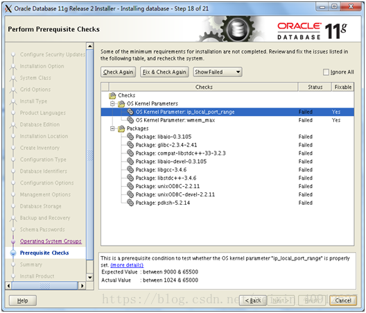
Task: Click the gear icon for ip_local_port_range
Action: pos(130,112)
